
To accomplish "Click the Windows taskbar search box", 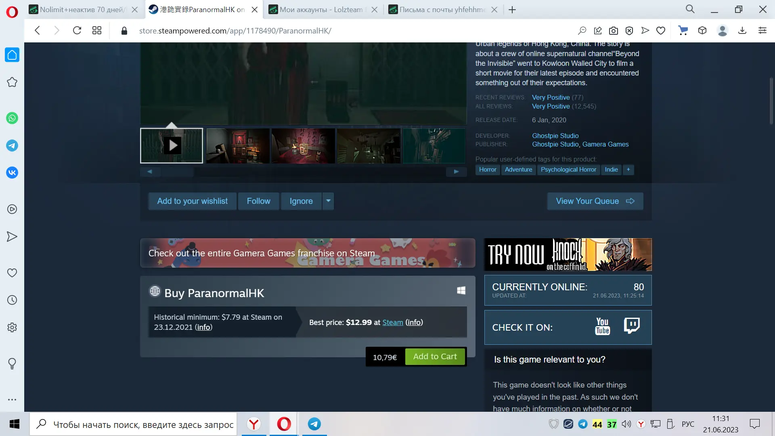I will (x=133, y=424).
